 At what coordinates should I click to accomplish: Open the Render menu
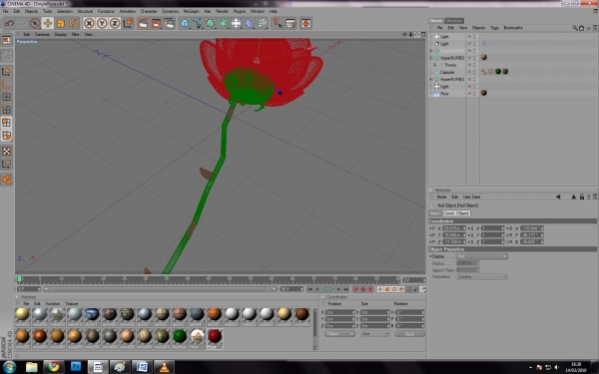(x=222, y=11)
